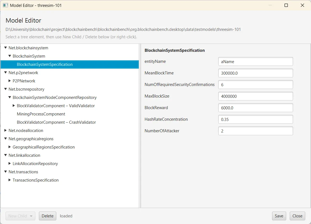Select the P2PNetwork tree item
Screen dimensions: 311x224
click(70, 81)
